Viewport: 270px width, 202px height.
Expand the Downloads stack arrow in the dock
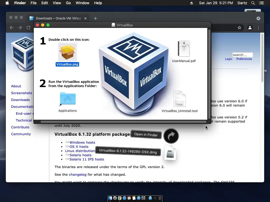tap(155, 198)
